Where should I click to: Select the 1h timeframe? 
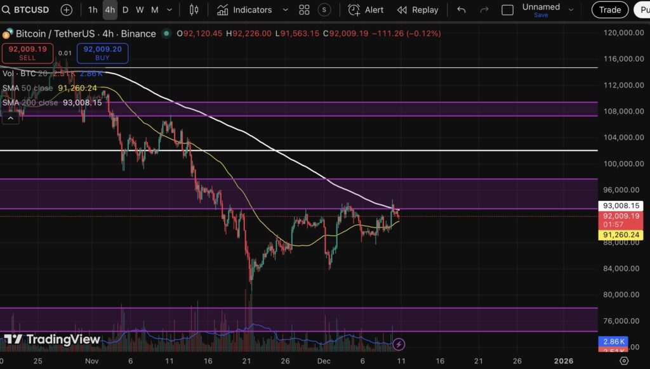[x=93, y=10]
